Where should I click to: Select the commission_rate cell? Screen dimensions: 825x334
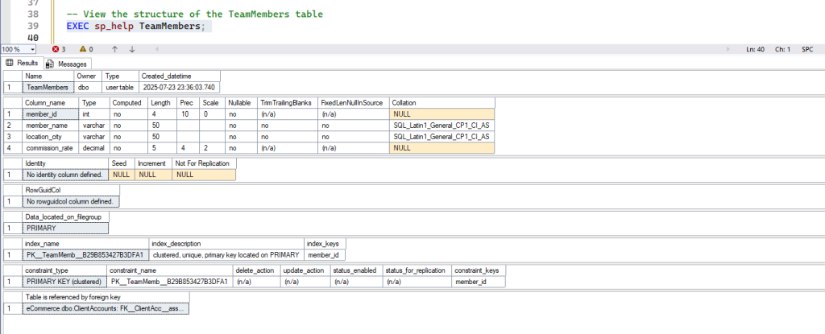(x=51, y=148)
